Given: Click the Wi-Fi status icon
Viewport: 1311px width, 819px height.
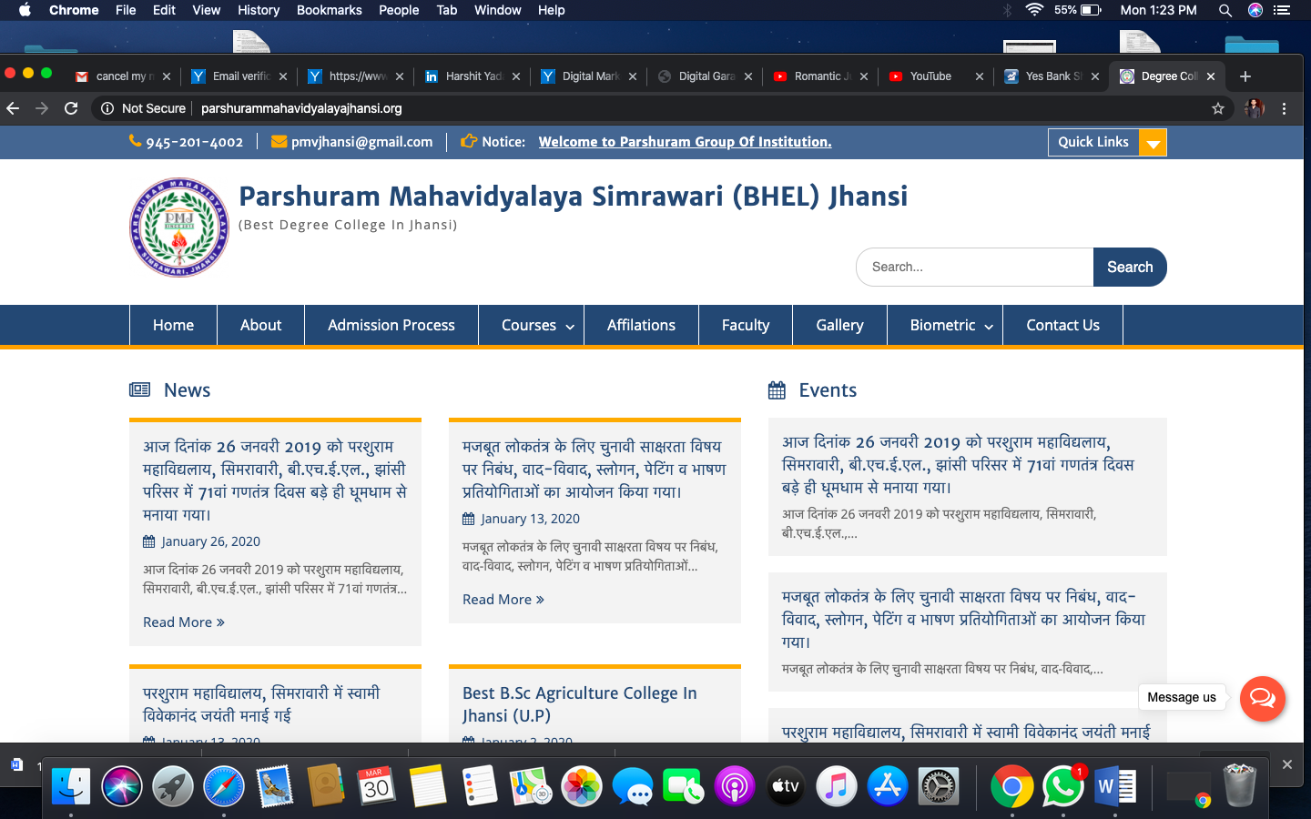Looking at the screenshot, I should pyautogui.click(x=1034, y=10).
